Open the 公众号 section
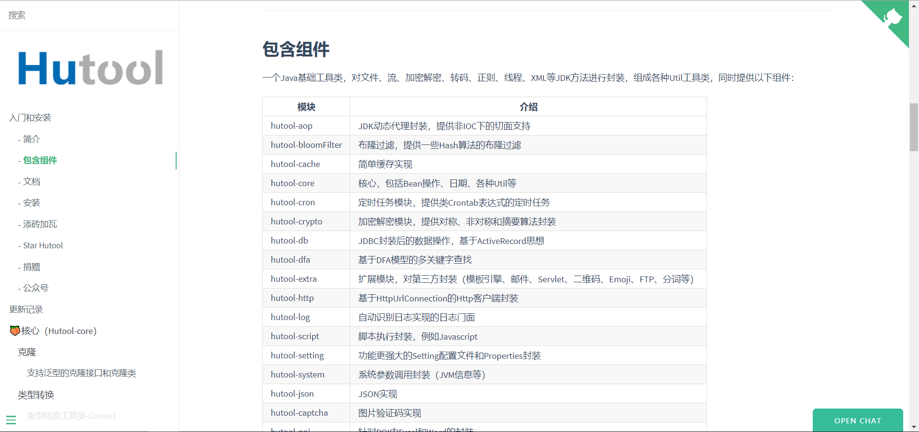Image resolution: width=919 pixels, height=432 pixels. [35, 288]
